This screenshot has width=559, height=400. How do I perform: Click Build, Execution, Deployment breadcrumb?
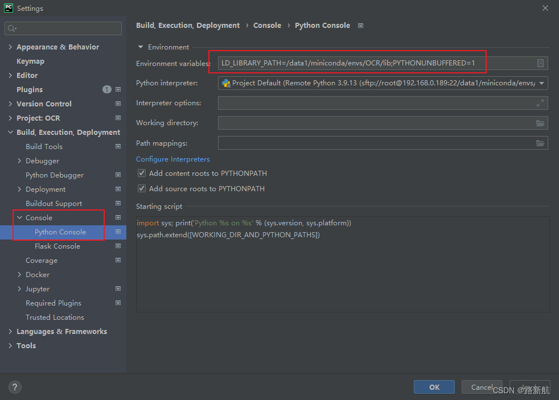pos(188,25)
